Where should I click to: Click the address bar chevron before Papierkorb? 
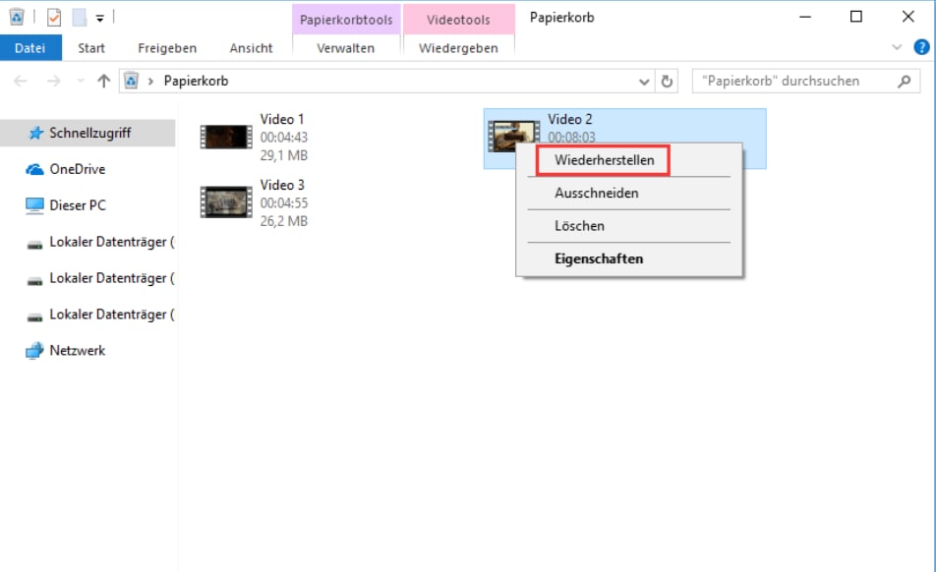pyautogui.click(x=151, y=82)
